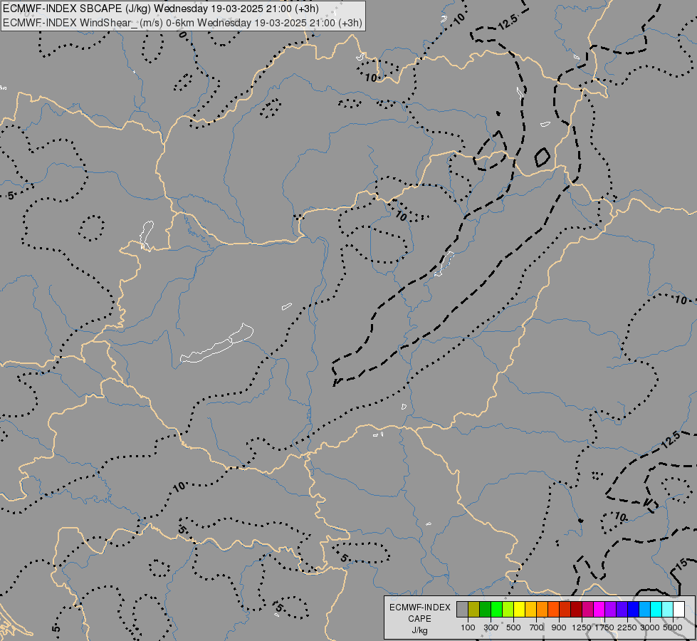Select the legend value 1750
The image size is (697, 641).
(x=604, y=627)
